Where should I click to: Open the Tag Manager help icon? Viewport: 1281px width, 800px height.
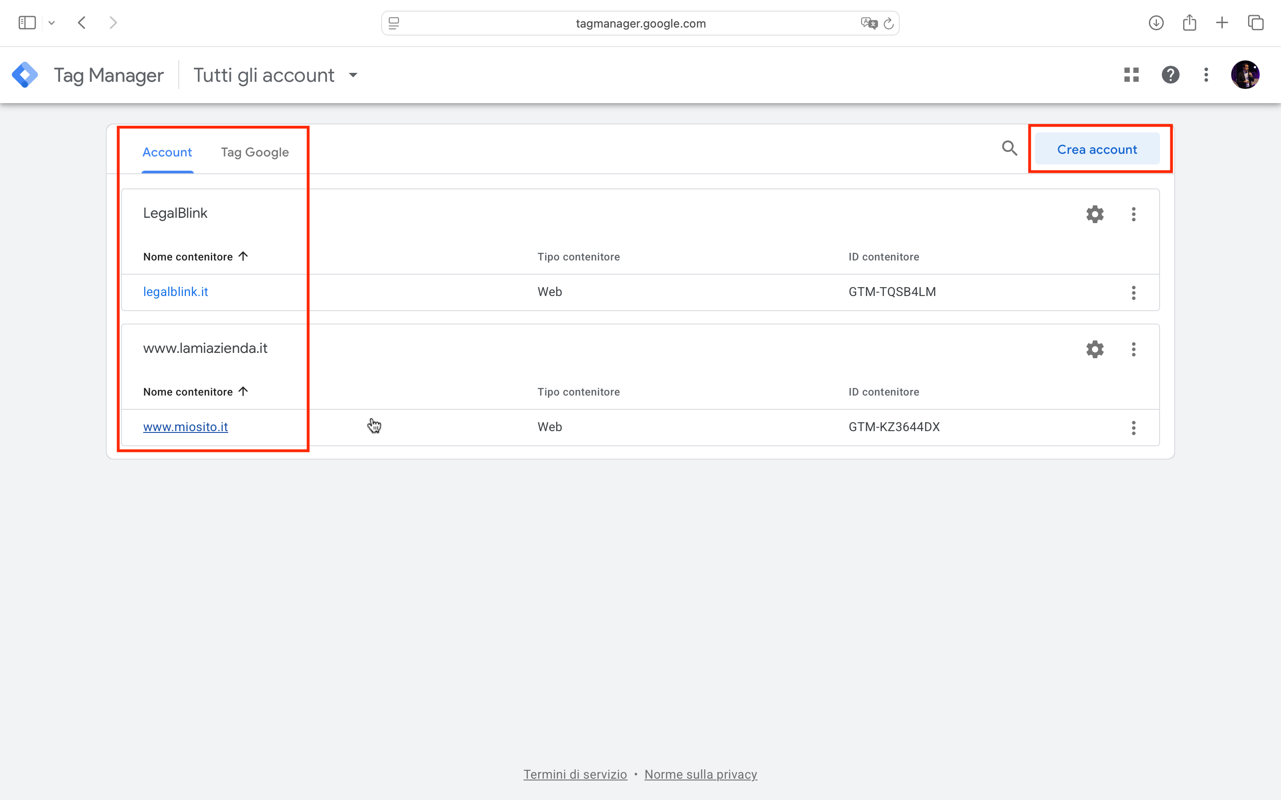[x=1170, y=75]
